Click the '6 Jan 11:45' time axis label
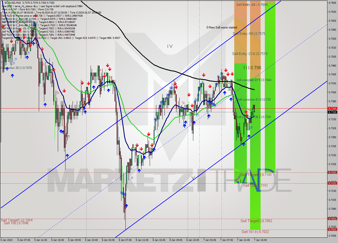The image size is (338, 243). coord(142,240)
